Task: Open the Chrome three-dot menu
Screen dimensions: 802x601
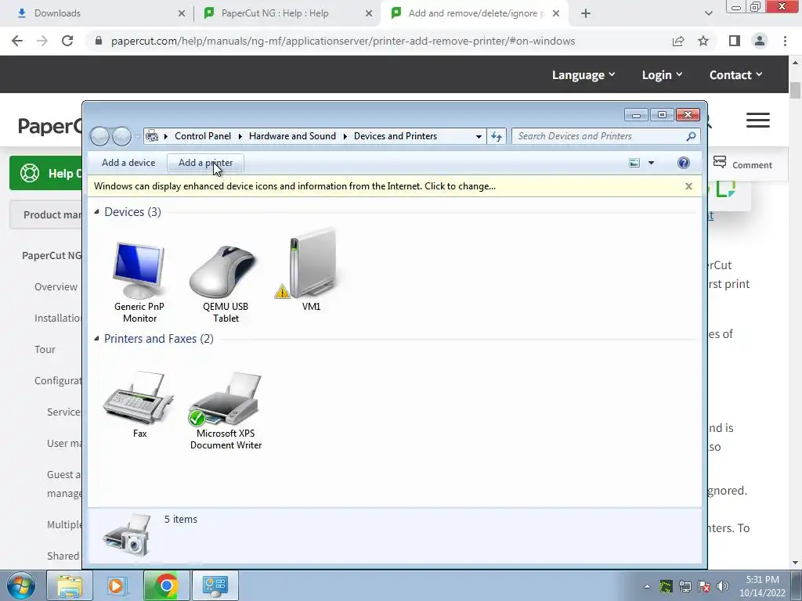Action: 785,41
